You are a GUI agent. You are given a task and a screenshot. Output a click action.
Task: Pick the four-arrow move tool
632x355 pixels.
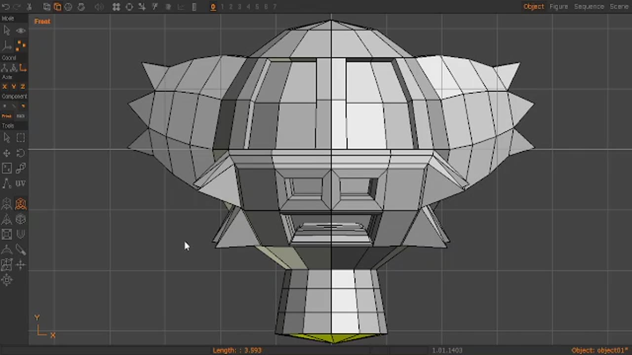(x=7, y=153)
